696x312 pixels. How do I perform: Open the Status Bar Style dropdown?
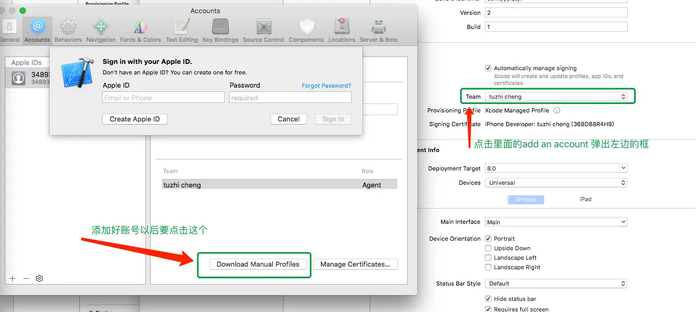(x=556, y=283)
